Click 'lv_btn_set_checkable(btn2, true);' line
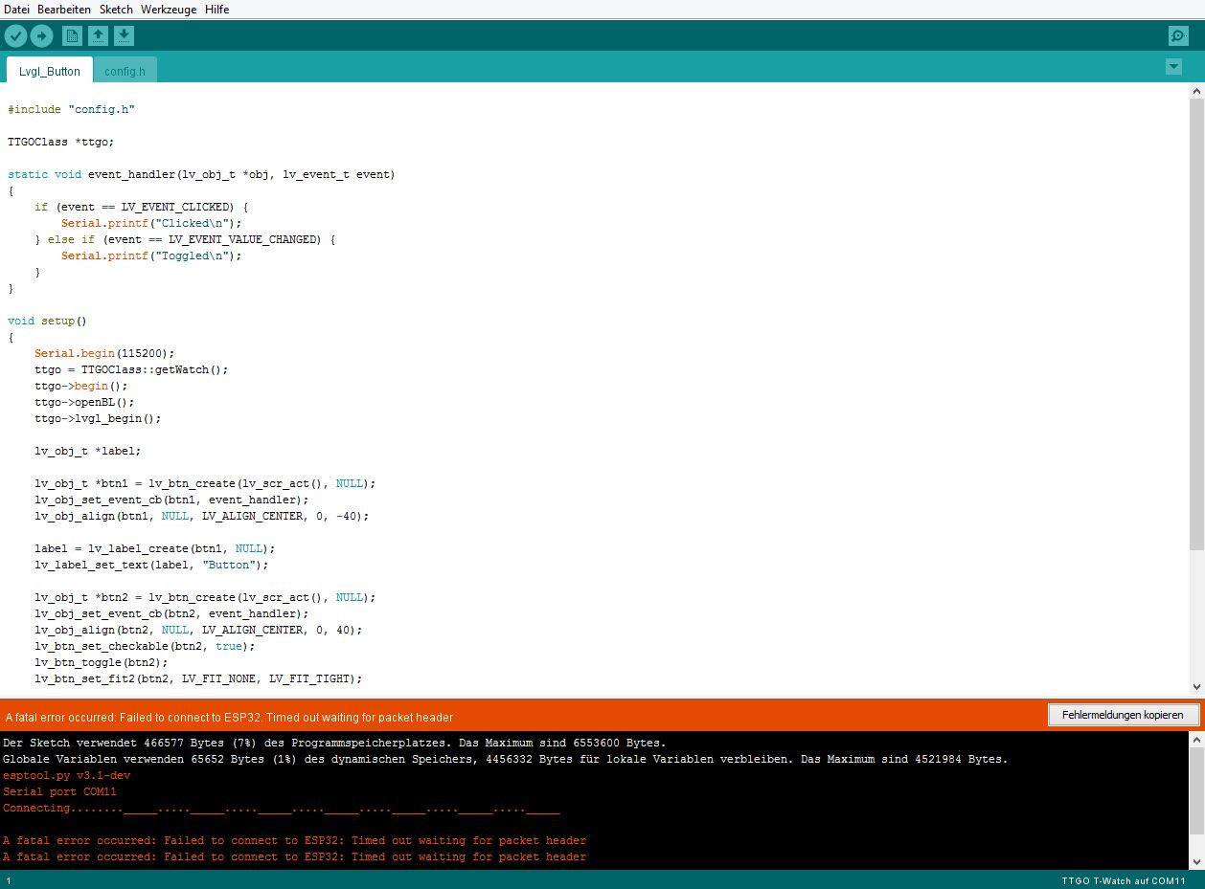Image resolution: width=1205 pixels, height=889 pixels. click(145, 646)
